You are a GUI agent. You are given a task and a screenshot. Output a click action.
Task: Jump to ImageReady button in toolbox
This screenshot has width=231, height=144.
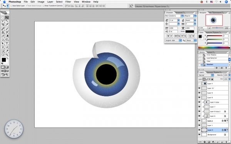click(5, 74)
